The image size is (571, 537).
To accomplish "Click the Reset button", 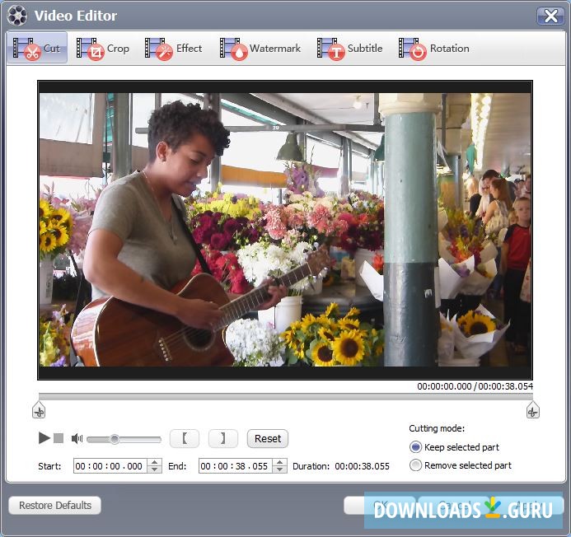I will [x=268, y=438].
